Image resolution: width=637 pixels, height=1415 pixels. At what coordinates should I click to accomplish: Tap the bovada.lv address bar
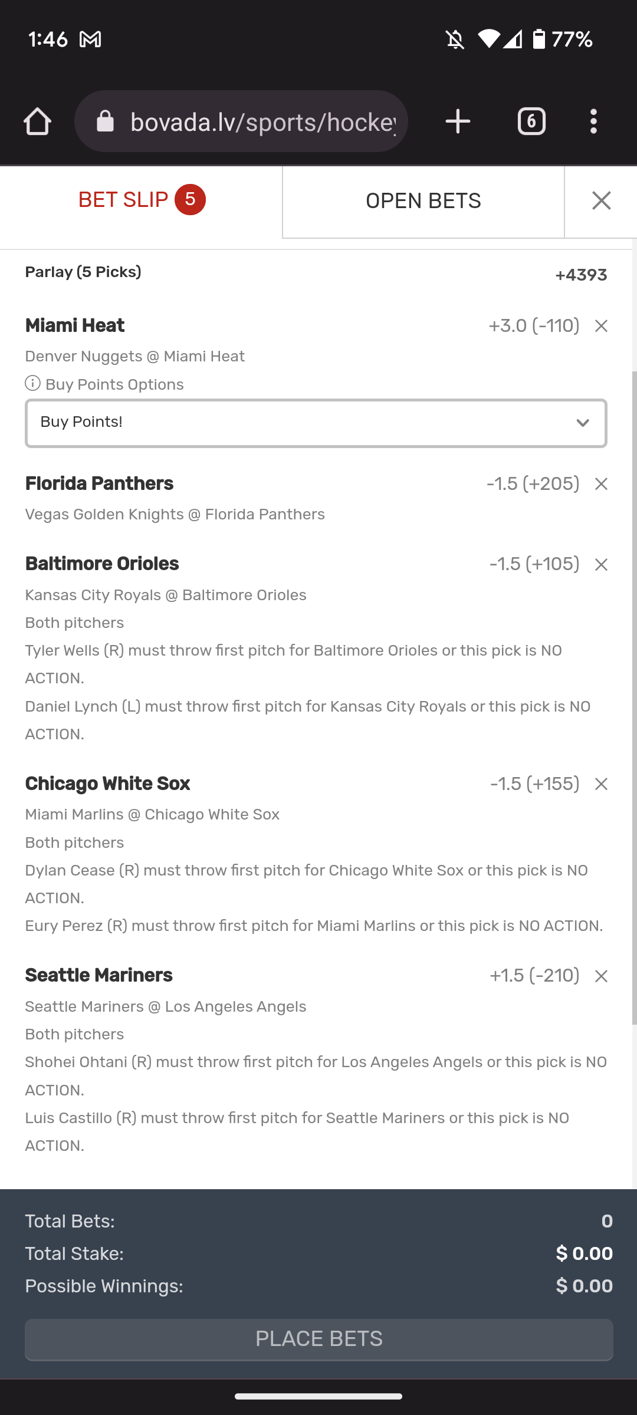(262, 122)
